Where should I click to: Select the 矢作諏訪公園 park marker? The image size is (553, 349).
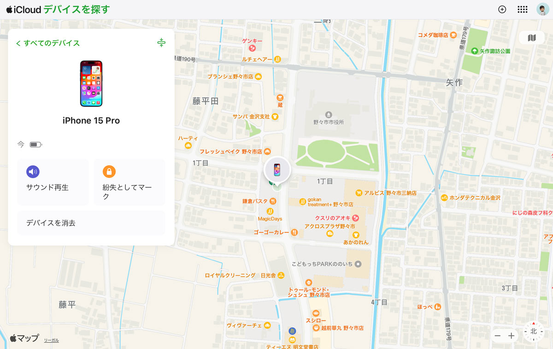point(474,51)
